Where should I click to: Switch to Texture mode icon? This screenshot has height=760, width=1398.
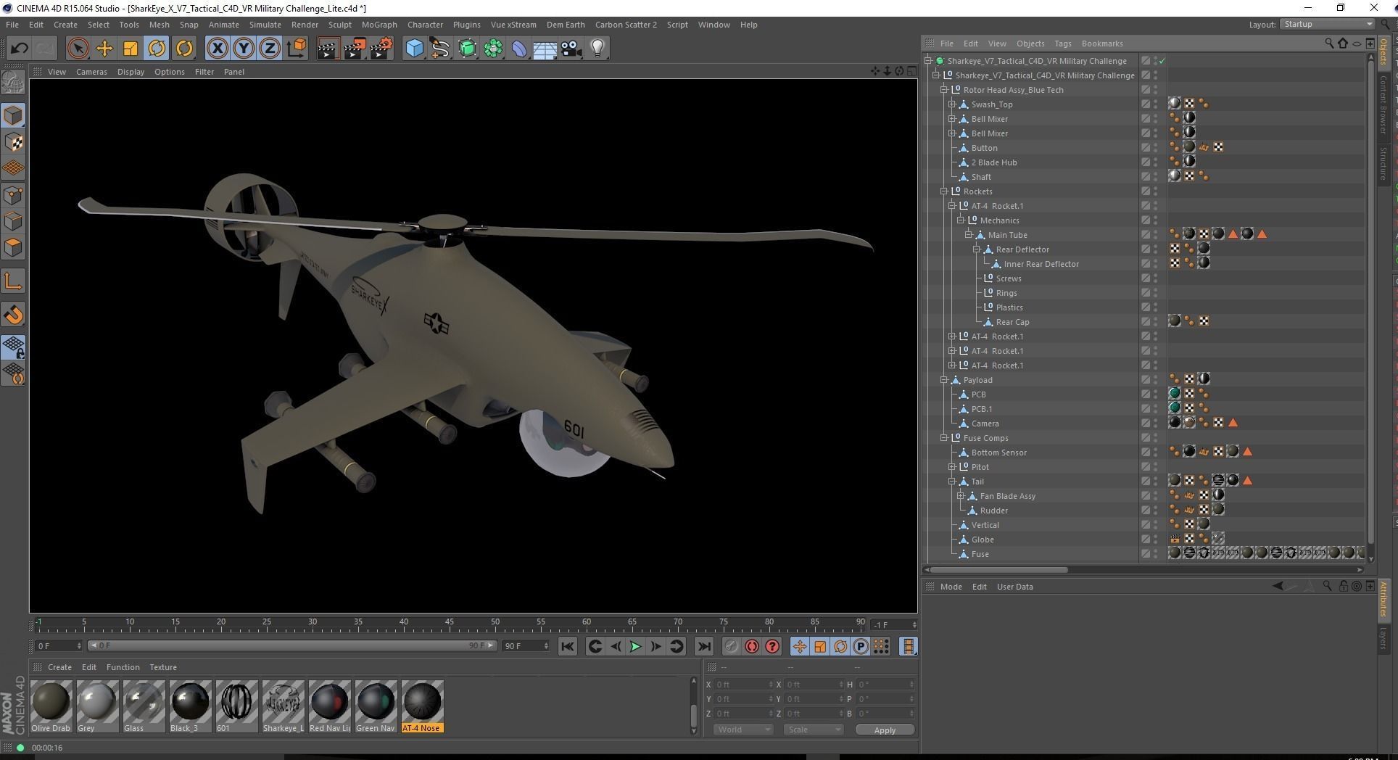point(13,142)
